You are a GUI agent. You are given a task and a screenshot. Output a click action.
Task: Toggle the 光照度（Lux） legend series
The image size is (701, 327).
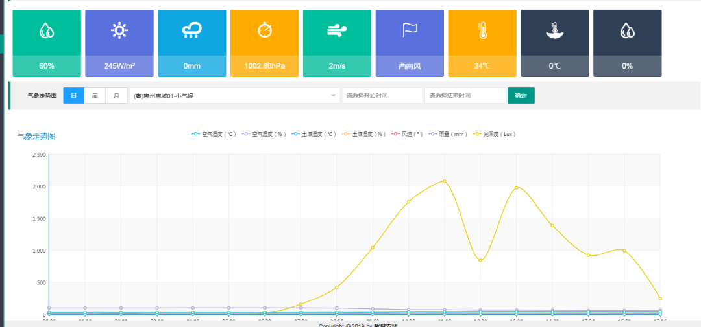pyautogui.click(x=495, y=134)
